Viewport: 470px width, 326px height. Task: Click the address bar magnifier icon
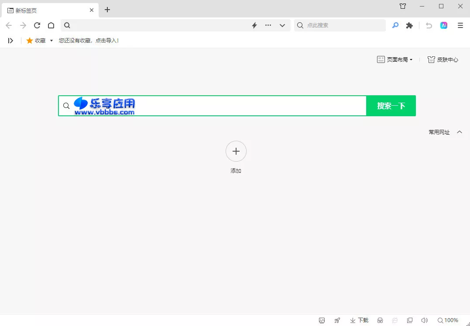[x=67, y=25]
